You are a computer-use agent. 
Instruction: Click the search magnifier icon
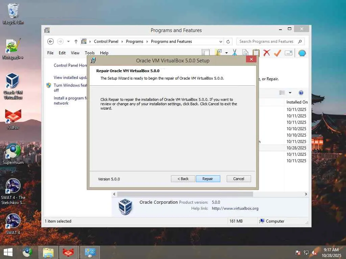pyautogui.click(x=300, y=41)
